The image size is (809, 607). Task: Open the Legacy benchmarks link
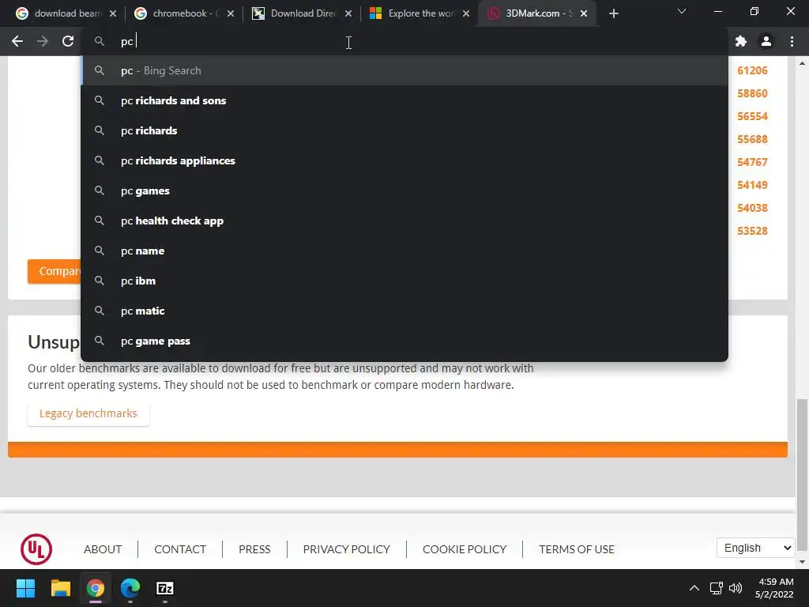coord(88,413)
